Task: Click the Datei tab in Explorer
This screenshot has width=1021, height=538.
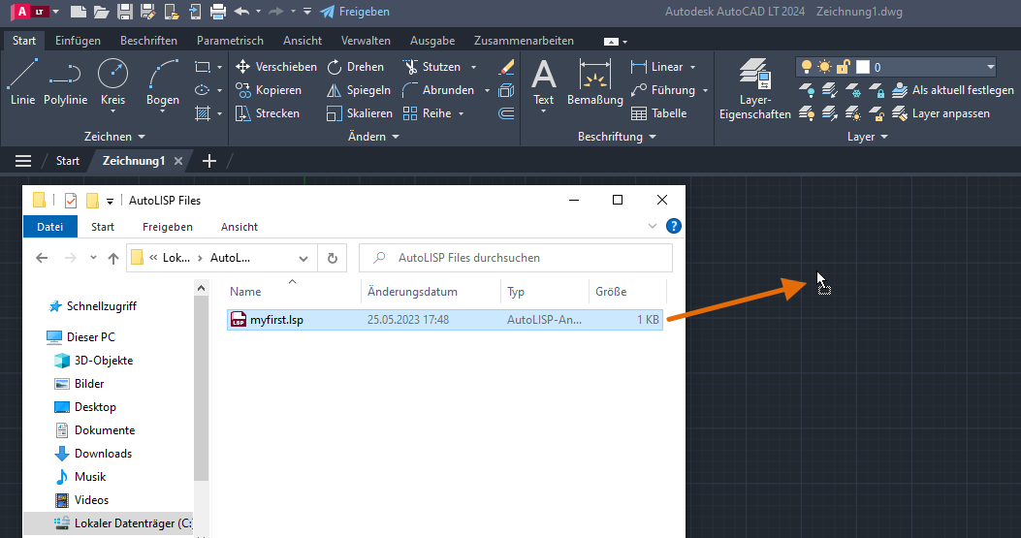Action: click(x=50, y=227)
